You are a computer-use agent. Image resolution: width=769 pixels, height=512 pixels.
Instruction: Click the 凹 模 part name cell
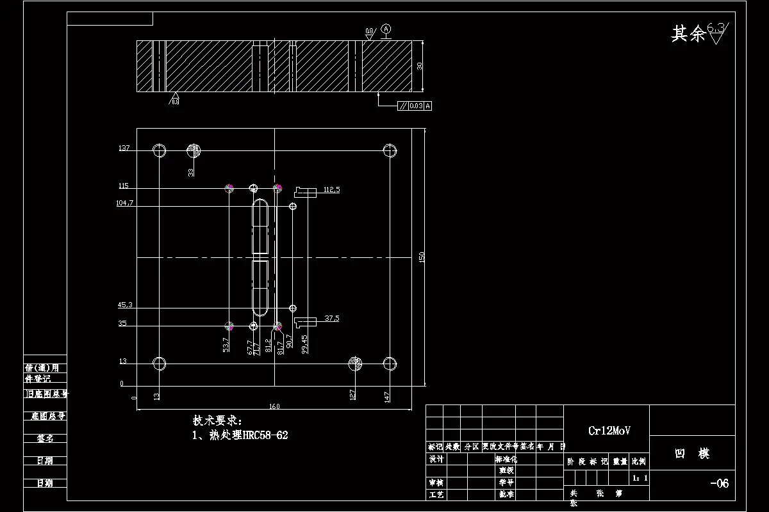(692, 453)
